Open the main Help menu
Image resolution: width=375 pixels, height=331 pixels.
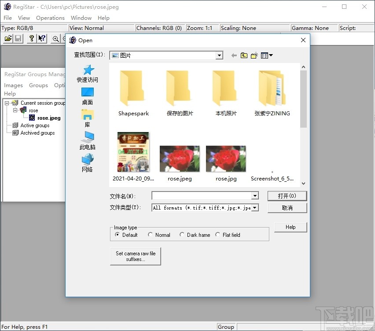tap(103, 18)
